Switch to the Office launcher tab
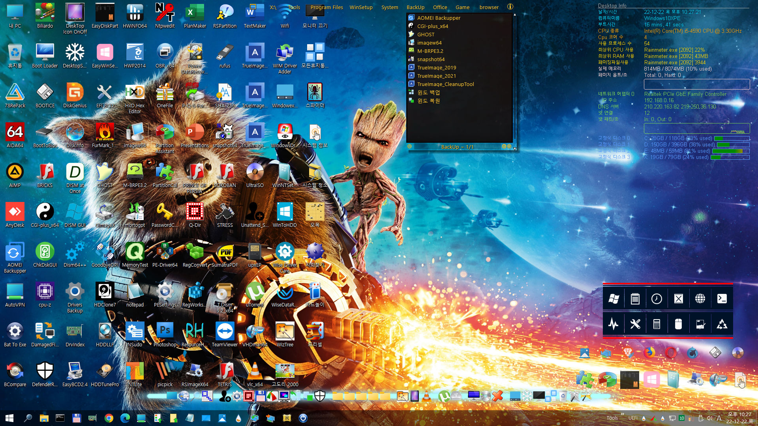 point(440,7)
